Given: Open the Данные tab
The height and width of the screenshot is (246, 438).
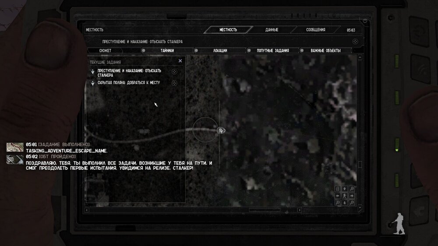Looking at the screenshot, I should (272, 30).
